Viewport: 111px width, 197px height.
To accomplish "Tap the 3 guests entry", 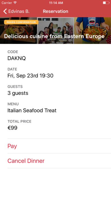I will [18, 93].
